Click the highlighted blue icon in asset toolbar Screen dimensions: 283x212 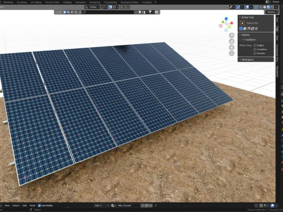(x=64, y=12)
